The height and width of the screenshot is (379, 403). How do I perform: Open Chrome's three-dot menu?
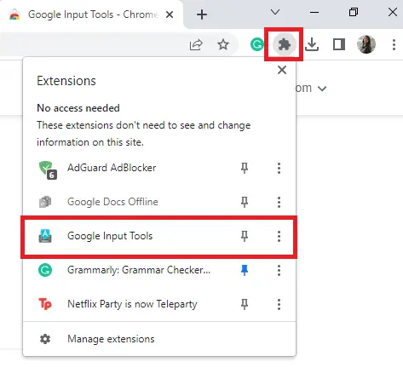coord(394,44)
